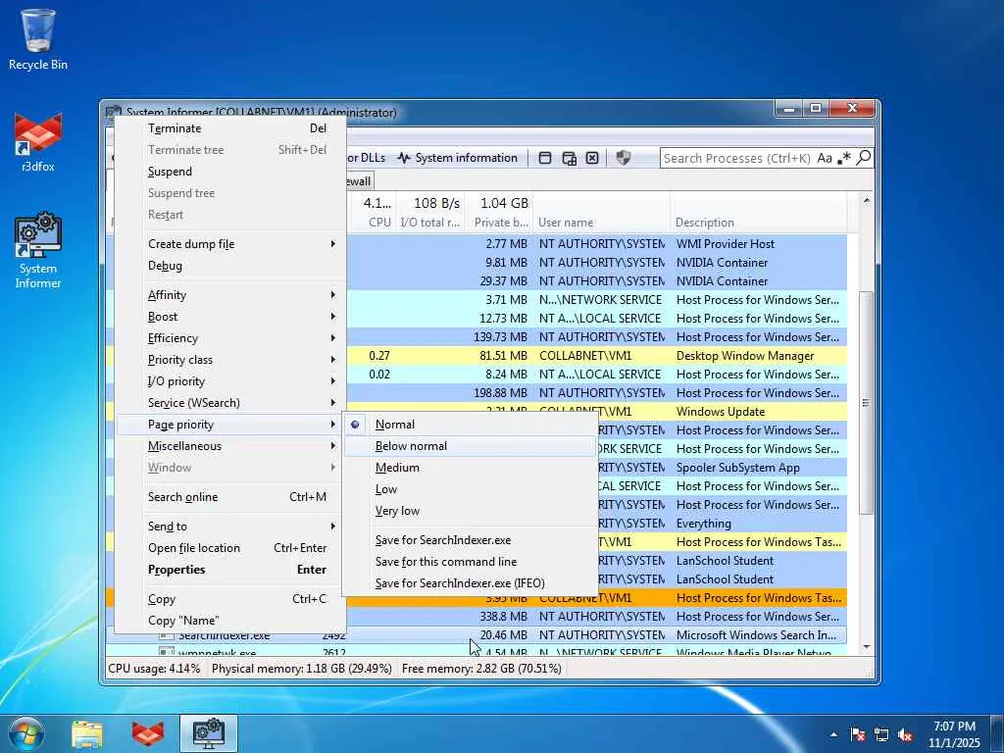Expand Service (WSearch) submenu
This screenshot has width=1004, height=753.
231,403
